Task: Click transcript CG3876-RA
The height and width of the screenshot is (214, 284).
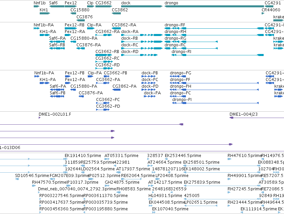Action: click(88, 45)
